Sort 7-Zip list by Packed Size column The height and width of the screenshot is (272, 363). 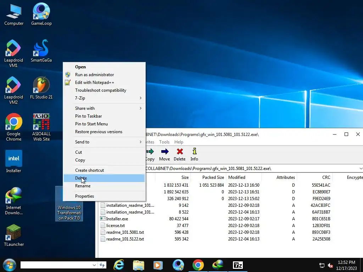pos(208,177)
